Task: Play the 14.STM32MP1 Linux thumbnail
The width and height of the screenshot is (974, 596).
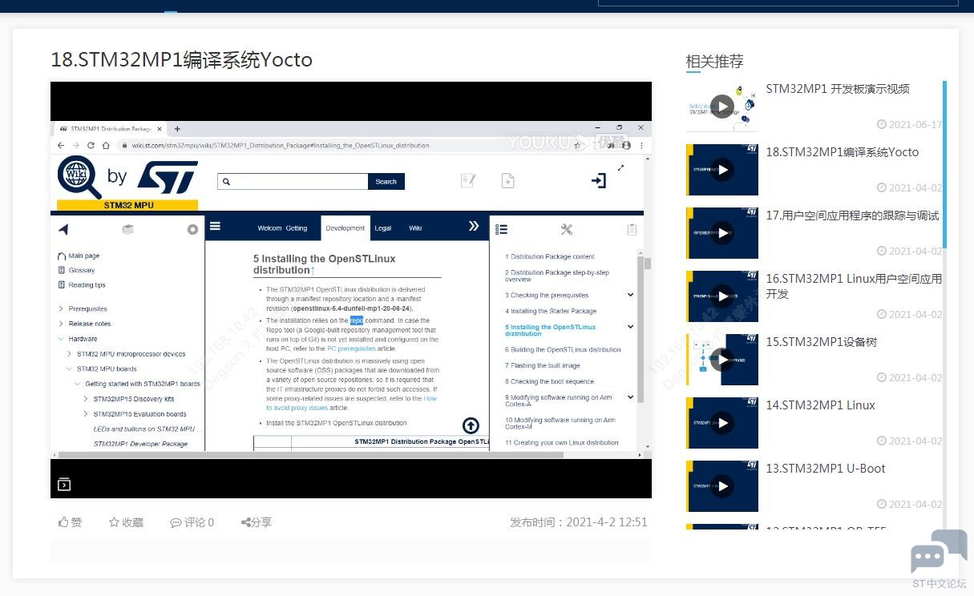Action: [722, 423]
